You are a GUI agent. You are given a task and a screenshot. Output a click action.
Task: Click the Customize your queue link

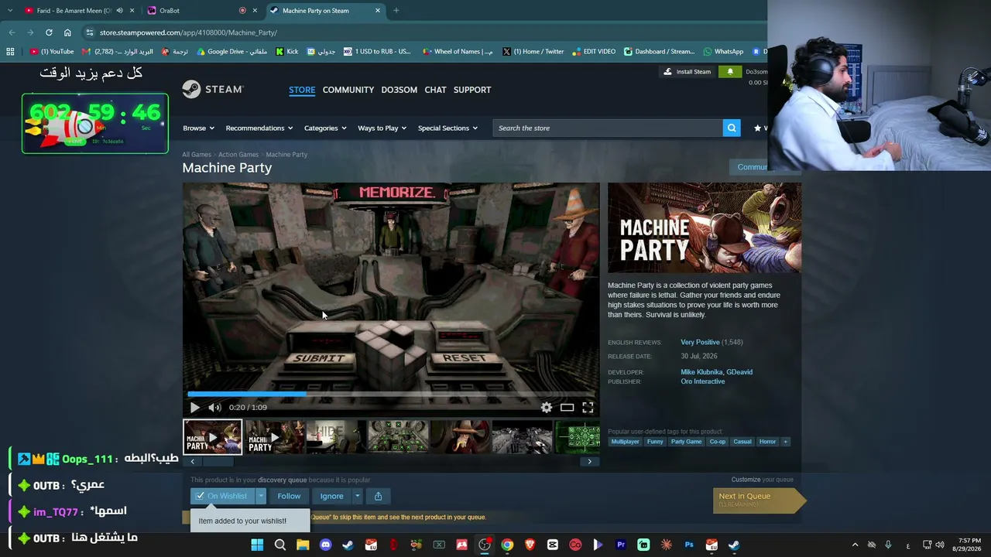pos(746,480)
